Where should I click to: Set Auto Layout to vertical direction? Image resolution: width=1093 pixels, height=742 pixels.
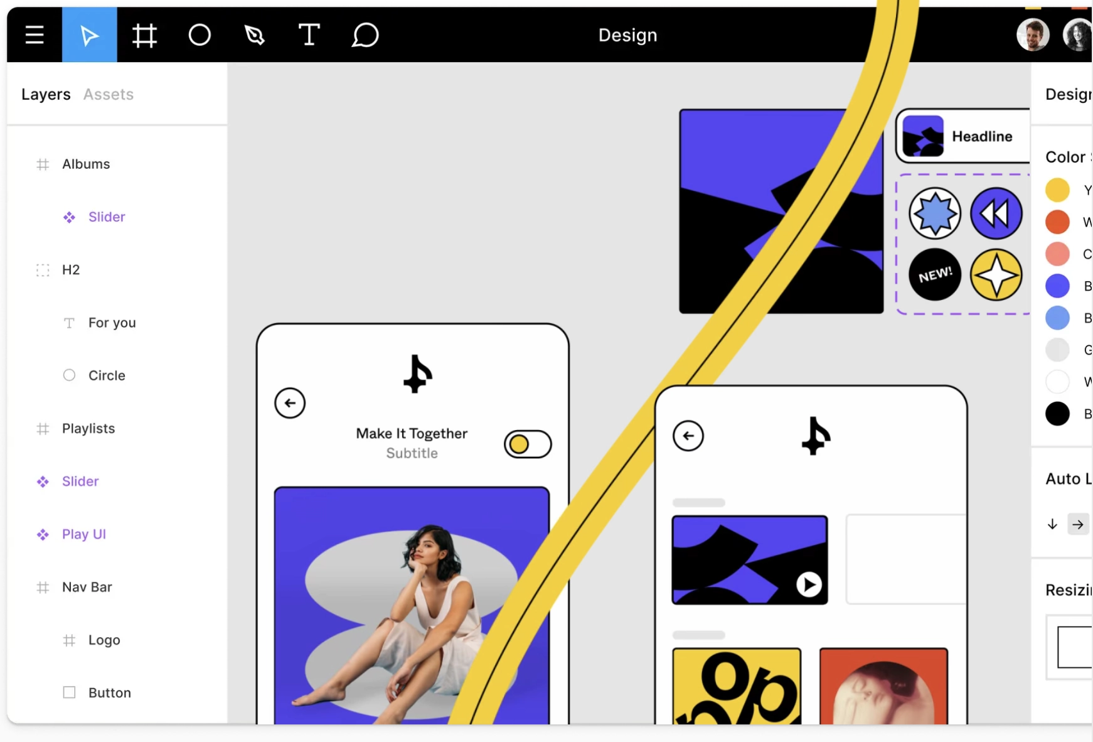1052,524
